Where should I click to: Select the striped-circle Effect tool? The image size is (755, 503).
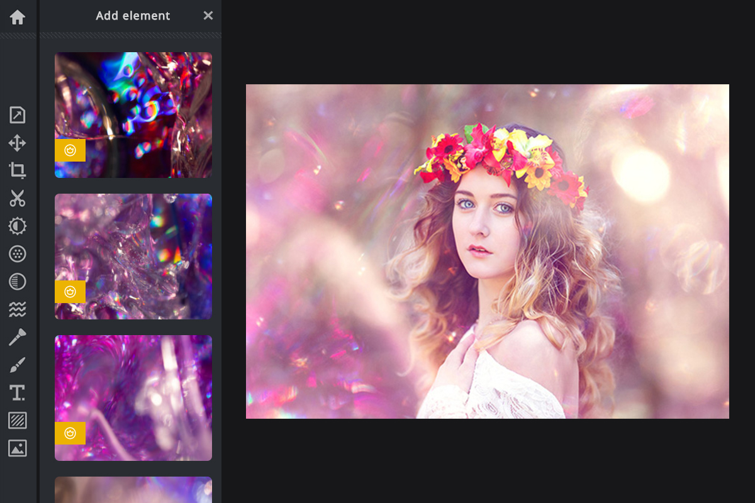(x=18, y=282)
